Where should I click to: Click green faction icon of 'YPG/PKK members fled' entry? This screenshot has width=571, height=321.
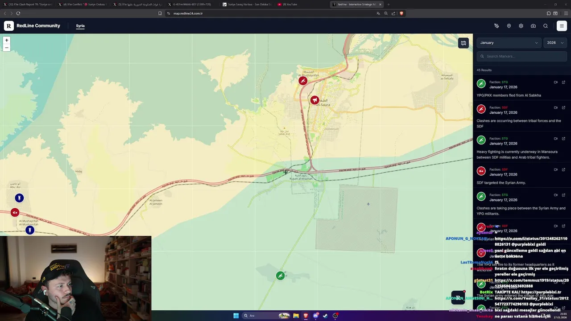481,83
